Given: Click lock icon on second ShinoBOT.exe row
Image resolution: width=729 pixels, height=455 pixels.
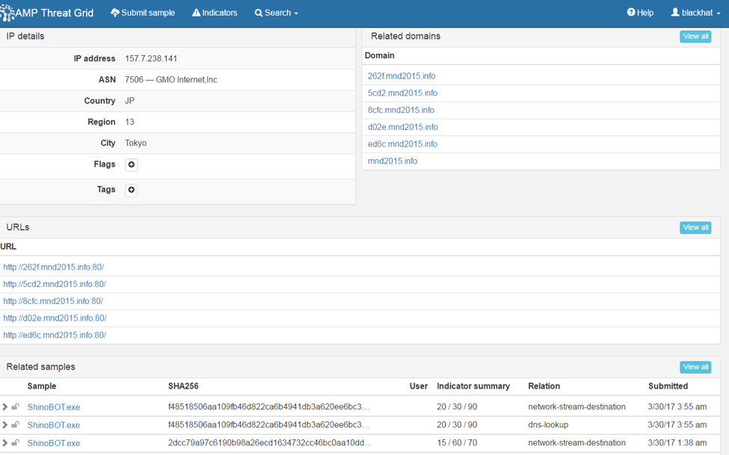Looking at the screenshot, I should [16, 425].
